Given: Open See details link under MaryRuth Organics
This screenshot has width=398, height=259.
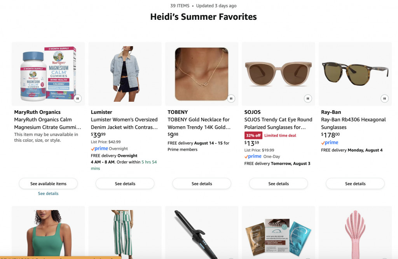Looking at the screenshot, I should pos(48,193).
